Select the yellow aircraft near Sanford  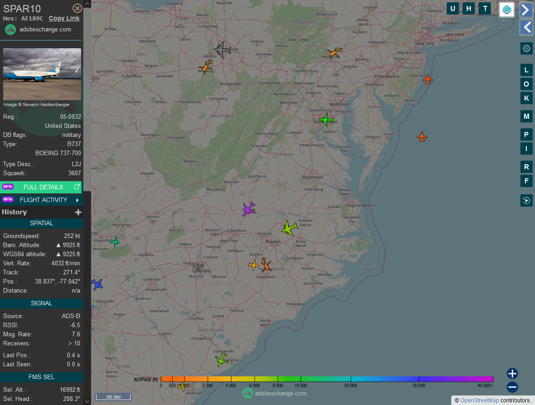(x=254, y=265)
